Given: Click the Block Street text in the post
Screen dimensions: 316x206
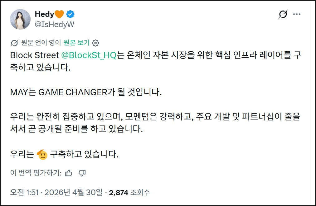Looking at the screenshot, I should [x=34, y=55].
